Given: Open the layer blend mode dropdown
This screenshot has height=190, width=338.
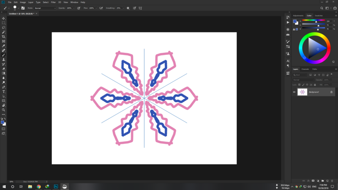Looking at the screenshot, I should (x=303, y=80).
